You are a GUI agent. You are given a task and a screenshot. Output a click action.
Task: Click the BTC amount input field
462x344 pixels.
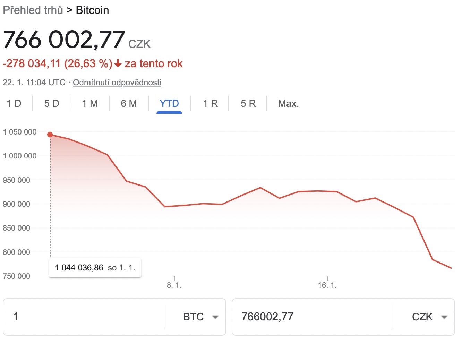(x=83, y=317)
